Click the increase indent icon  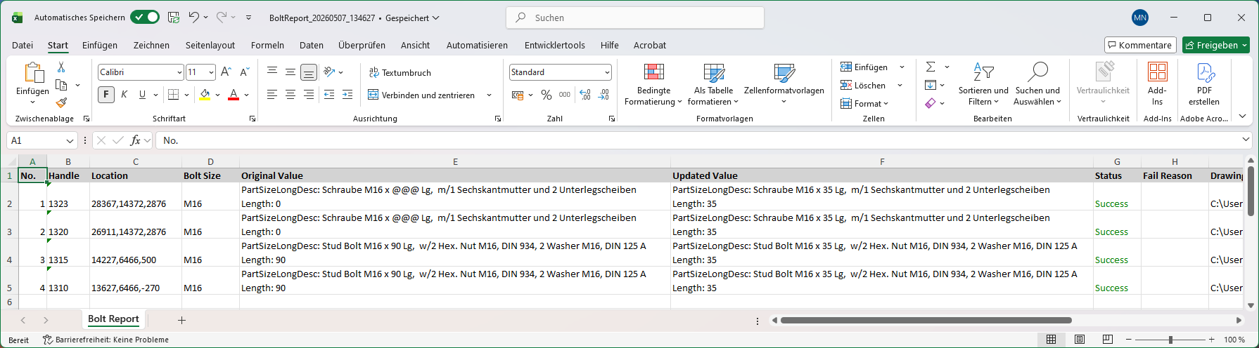click(x=347, y=95)
